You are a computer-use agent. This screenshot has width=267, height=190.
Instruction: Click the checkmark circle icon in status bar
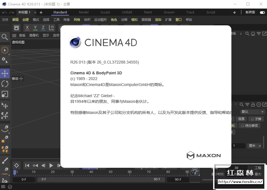pyautogui.click(x=10, y=187)
